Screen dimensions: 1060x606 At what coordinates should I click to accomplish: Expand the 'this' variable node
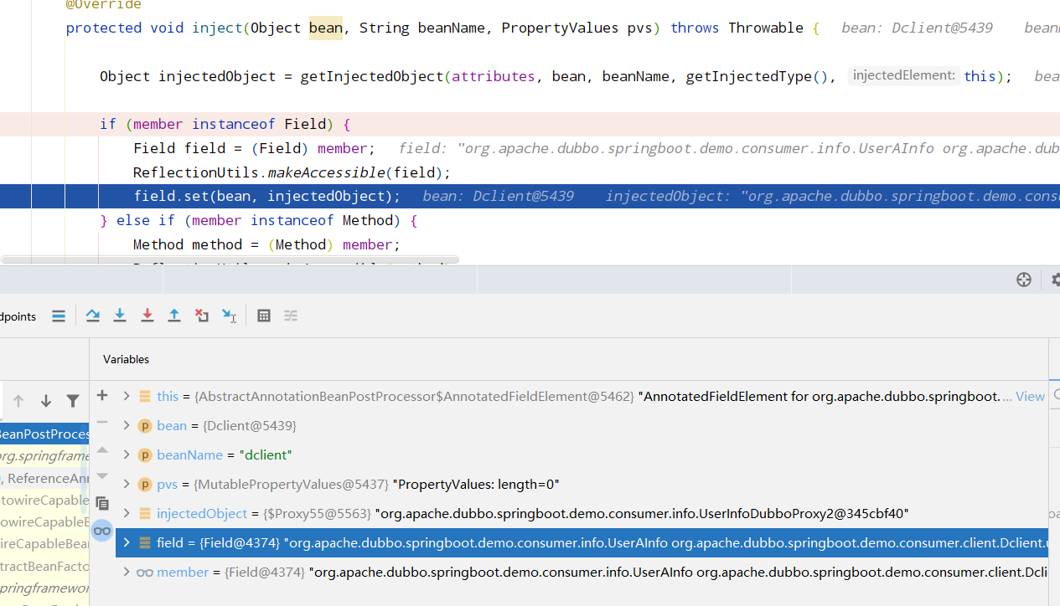[127, 396]
